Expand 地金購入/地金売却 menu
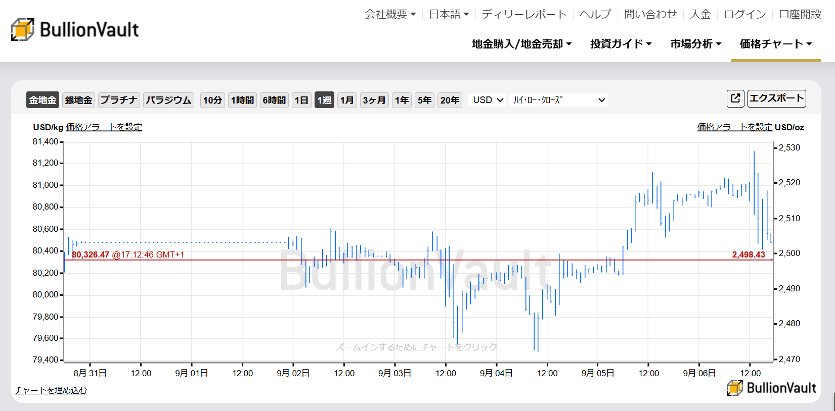Viewport: 835px width, 411px height. 522,44
